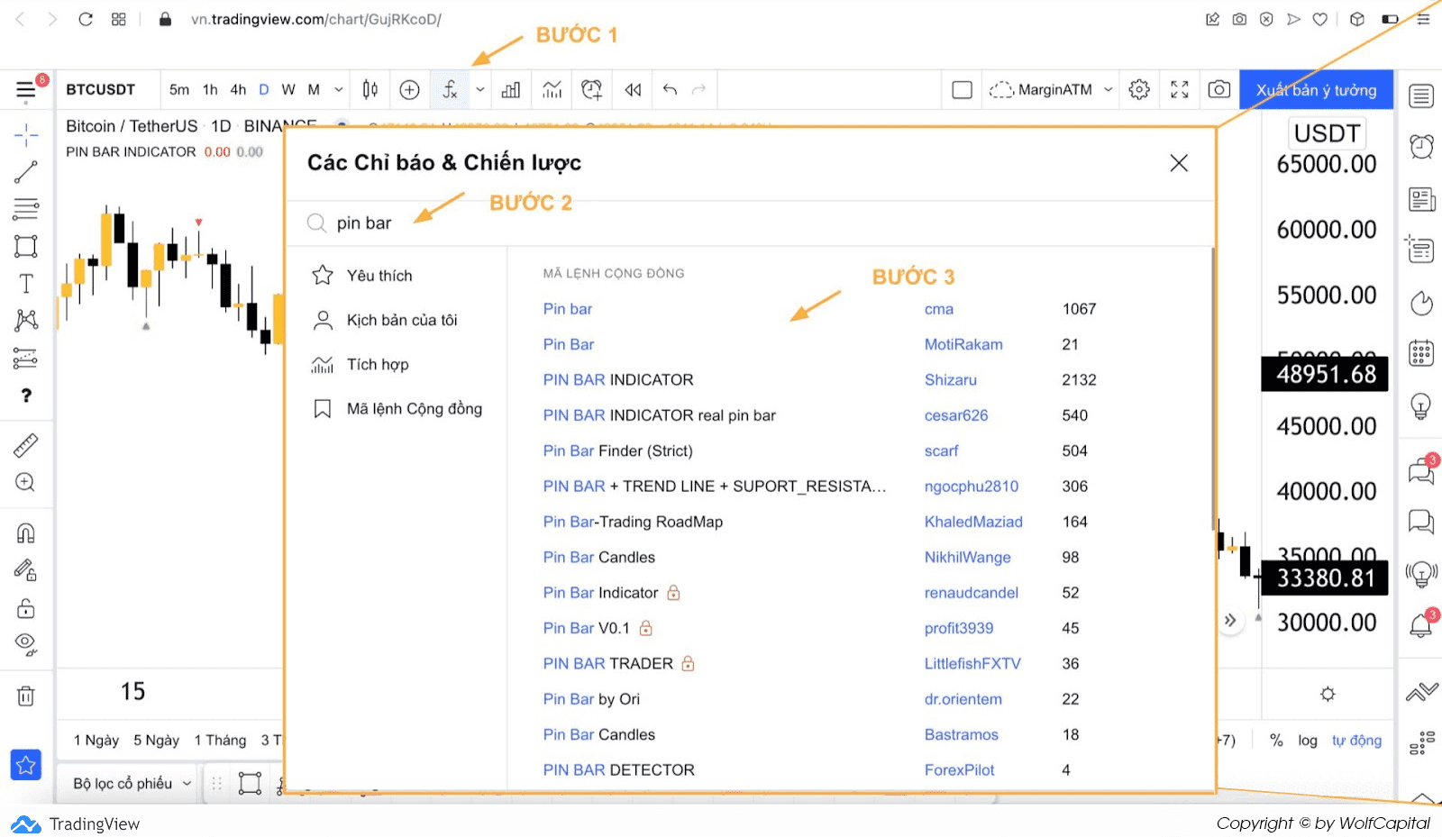This screenshot has height=837, width=1442.
Task: Select the 1 Tháng date range
Action: coord(220,740)
